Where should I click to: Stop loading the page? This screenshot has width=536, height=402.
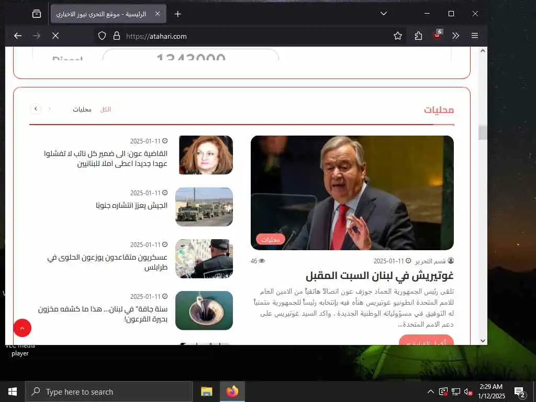(55, 36)
